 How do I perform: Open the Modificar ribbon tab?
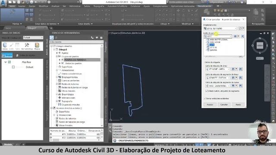pyautogui.click(x=44, y=6)
